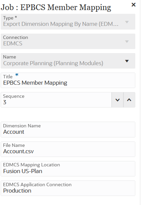This screenshot has height=205, width=144.
Task: Focus the Title field with EPBCS Member Mapping
Action: 68,80
